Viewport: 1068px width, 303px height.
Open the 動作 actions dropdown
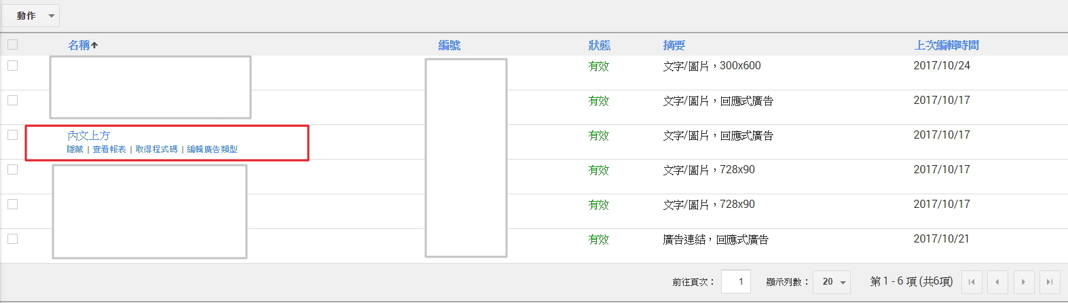coord(31,16)
